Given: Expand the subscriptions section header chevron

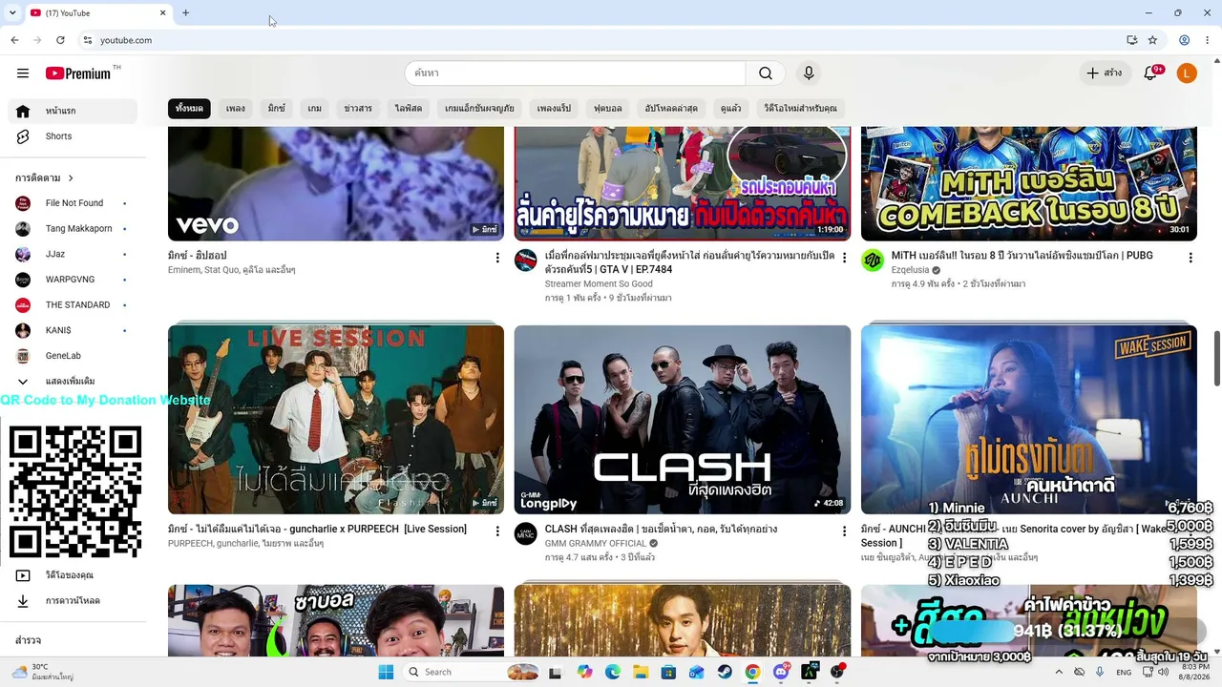Looking at the screenshot, I should point(71,178).
